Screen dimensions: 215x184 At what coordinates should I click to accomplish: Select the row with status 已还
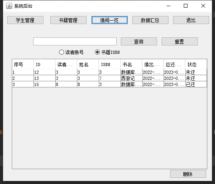(x=109, y=84)
